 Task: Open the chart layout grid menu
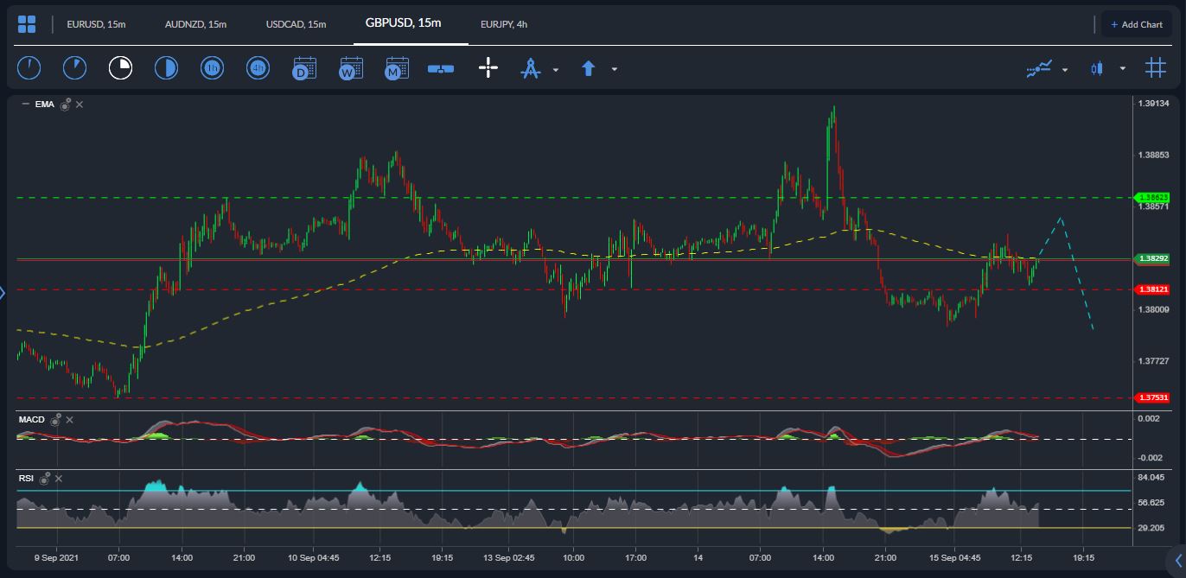click(x=27, y=24)
